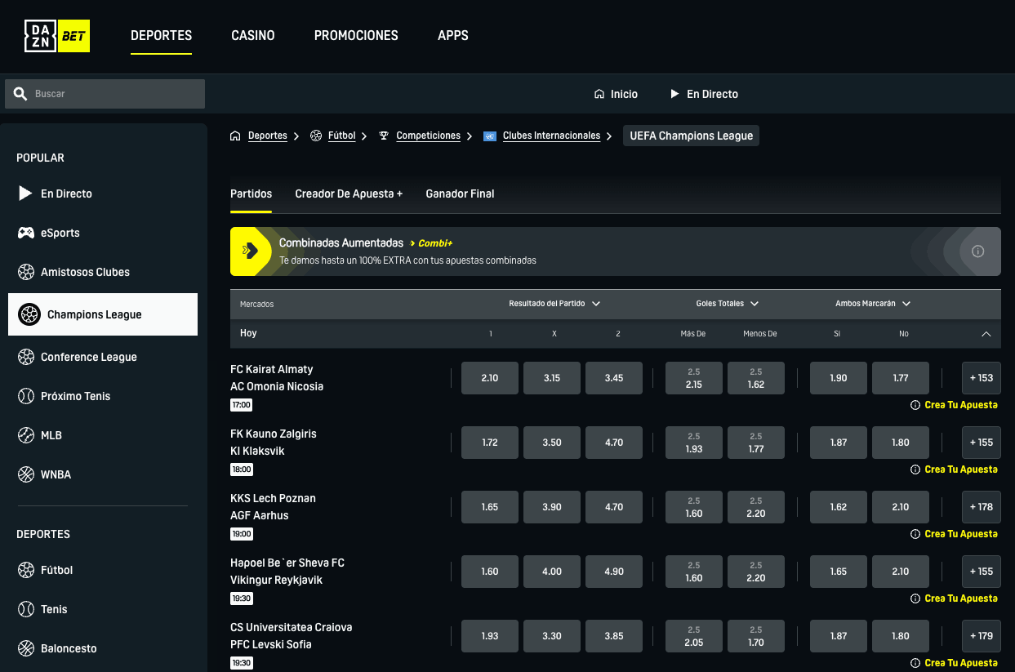The width and height of the screenshot is (1015, 672).
Task: Open the Goles Totales market dropdown
Action: pos(728,304)
